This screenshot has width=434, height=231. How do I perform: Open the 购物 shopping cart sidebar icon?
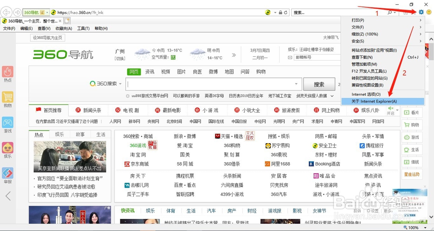[x=8, y=97]
